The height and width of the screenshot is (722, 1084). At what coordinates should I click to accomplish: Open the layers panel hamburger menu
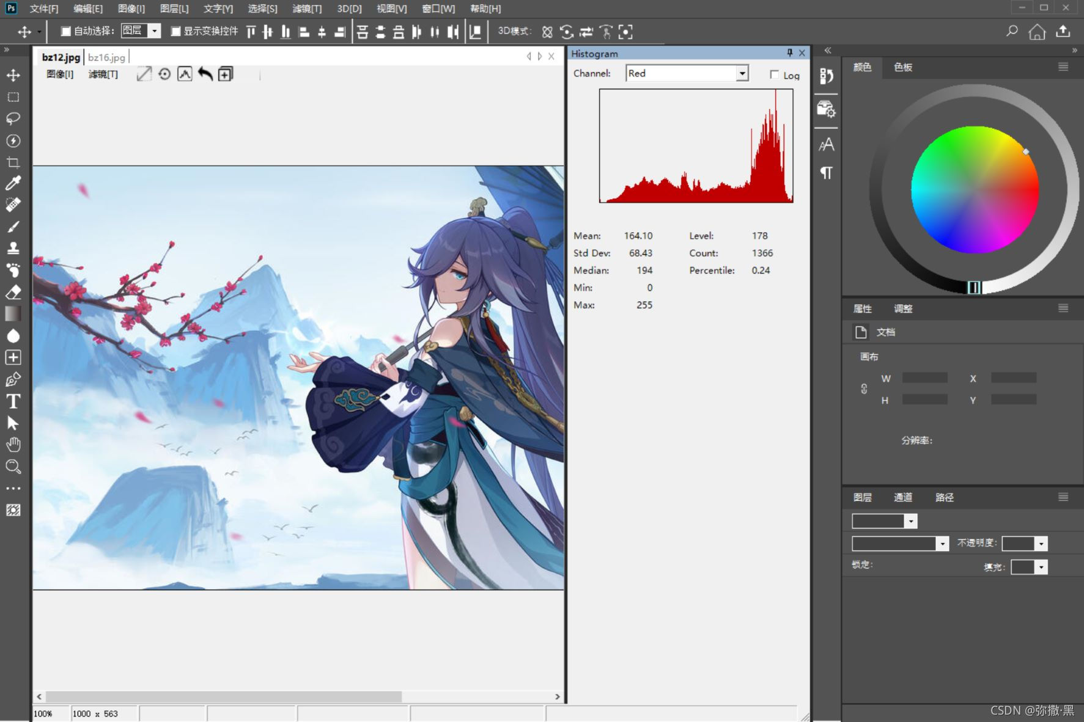point(1063,497)
